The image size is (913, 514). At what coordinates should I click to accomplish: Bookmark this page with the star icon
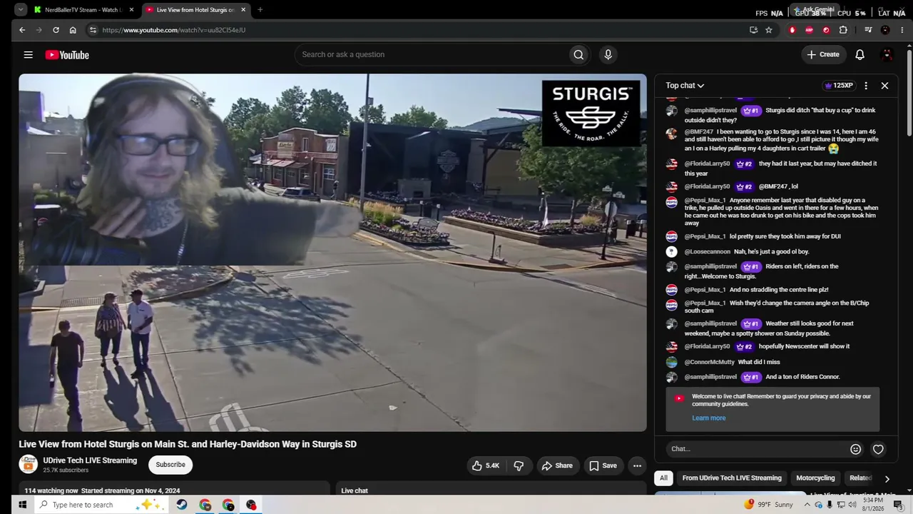[769, 30]
